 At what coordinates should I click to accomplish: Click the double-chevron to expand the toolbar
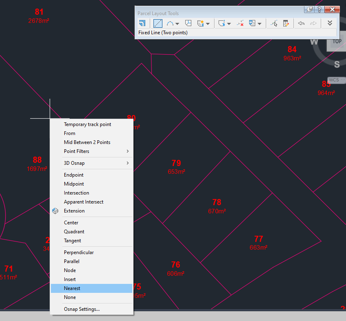(x=330, y=23)
